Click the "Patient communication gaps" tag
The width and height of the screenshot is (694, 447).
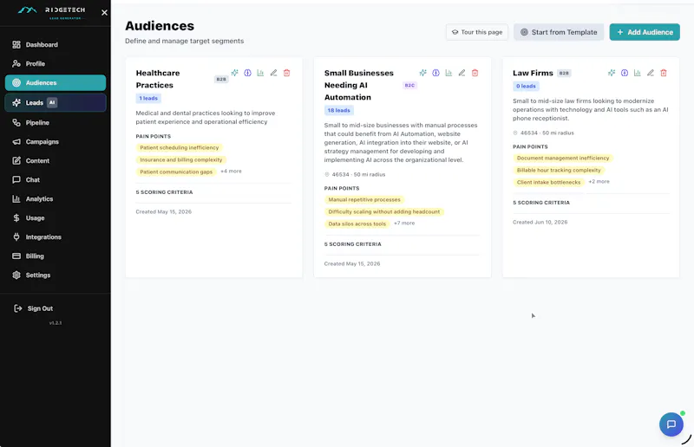pyautogui.click(x=176, y=172)
